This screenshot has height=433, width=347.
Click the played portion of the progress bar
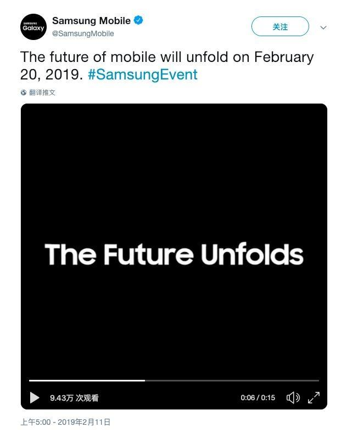point(87,380)
